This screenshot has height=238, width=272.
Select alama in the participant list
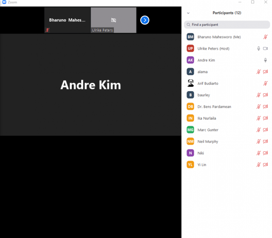202,72
